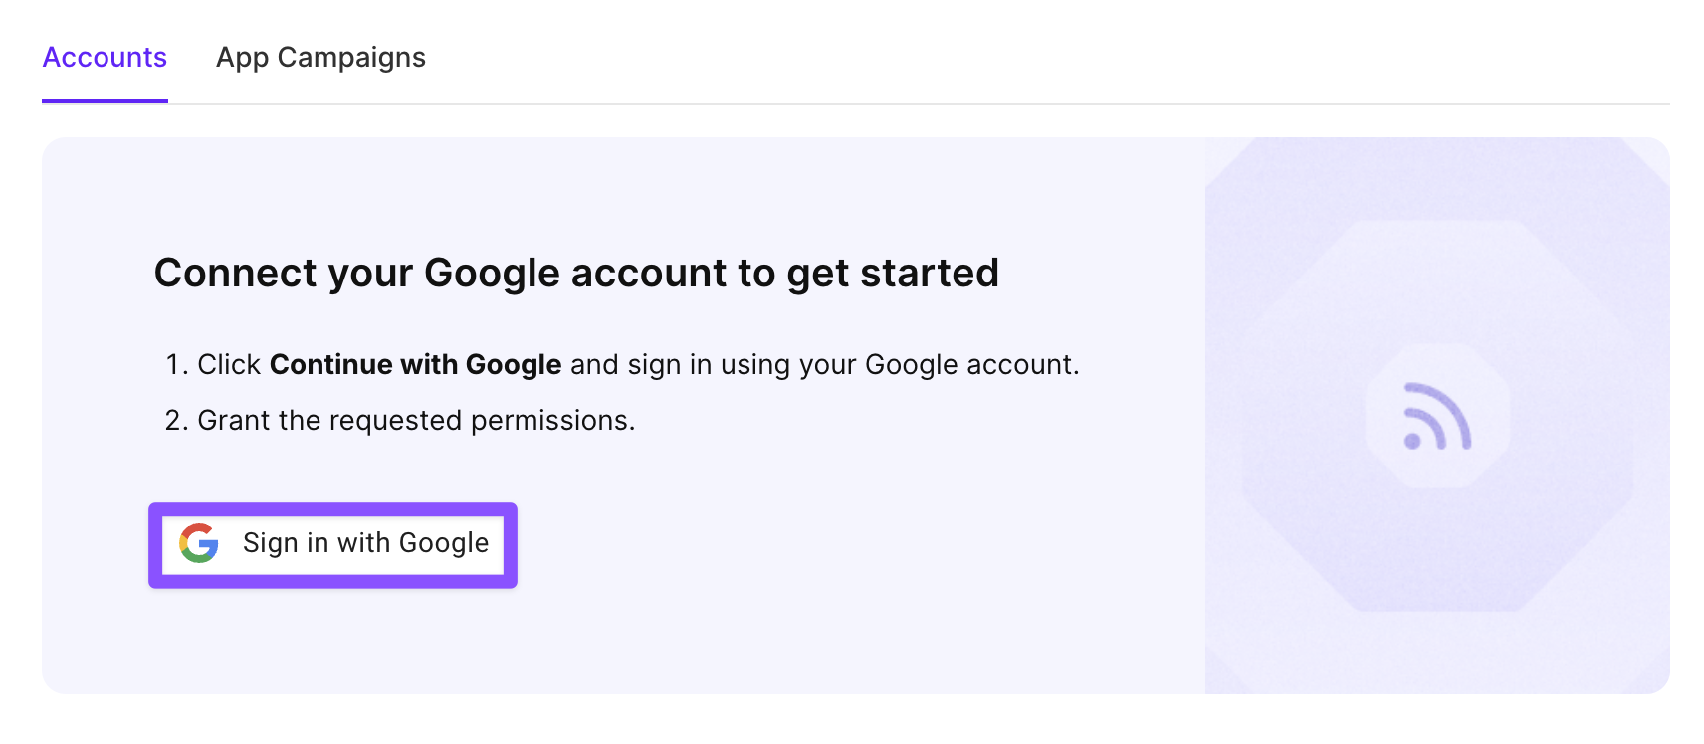Click the green segment of the Google logo
The width and height of the screenshot is (1704, 744).
(197, 558)
